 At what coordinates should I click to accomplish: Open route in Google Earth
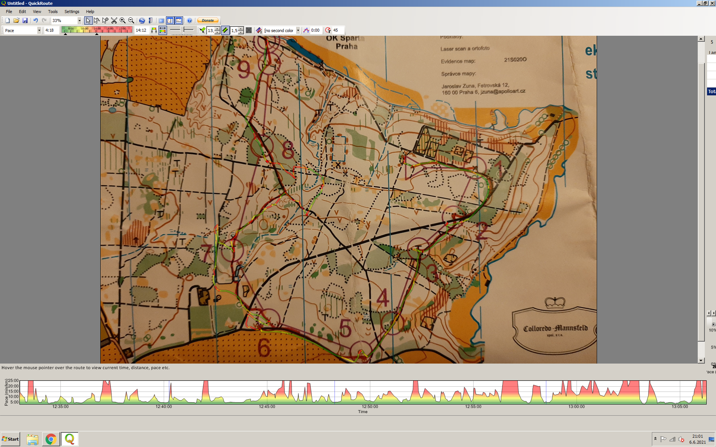[x=142, y=20]
